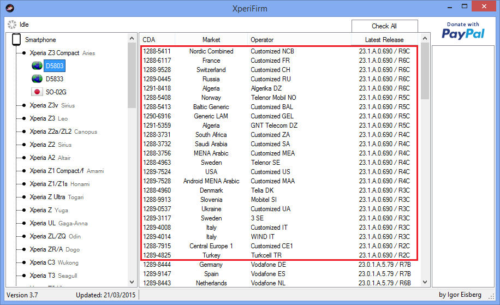Select the WIND IT row
Viewport: 500px width, 305px height.
(x=279, y=236)
